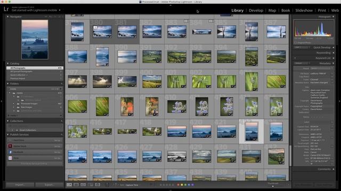
Task: Add new collection with Collections plus icon
Action: click(x=62, y=121)
